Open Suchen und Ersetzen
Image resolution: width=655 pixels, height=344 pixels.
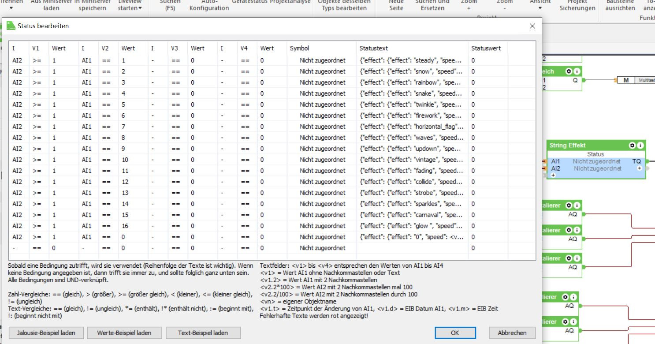(x=432, y=5)
